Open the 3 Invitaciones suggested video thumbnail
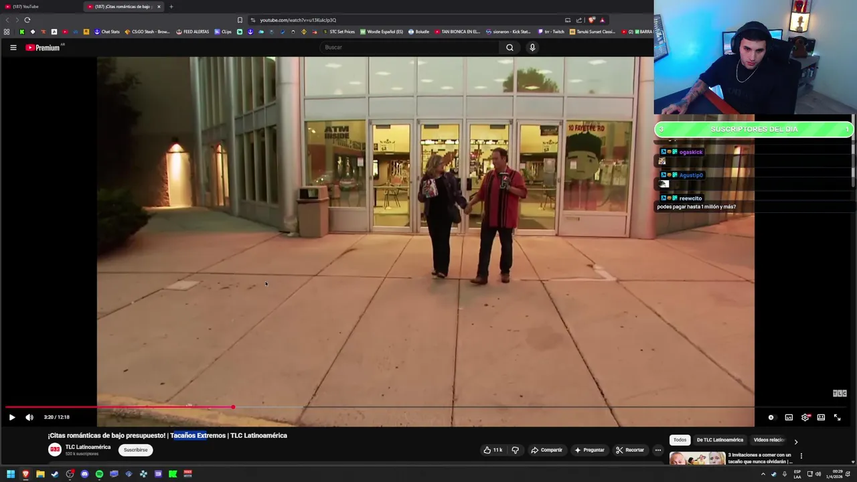This screenshot has width=857, height=482. 697,459
